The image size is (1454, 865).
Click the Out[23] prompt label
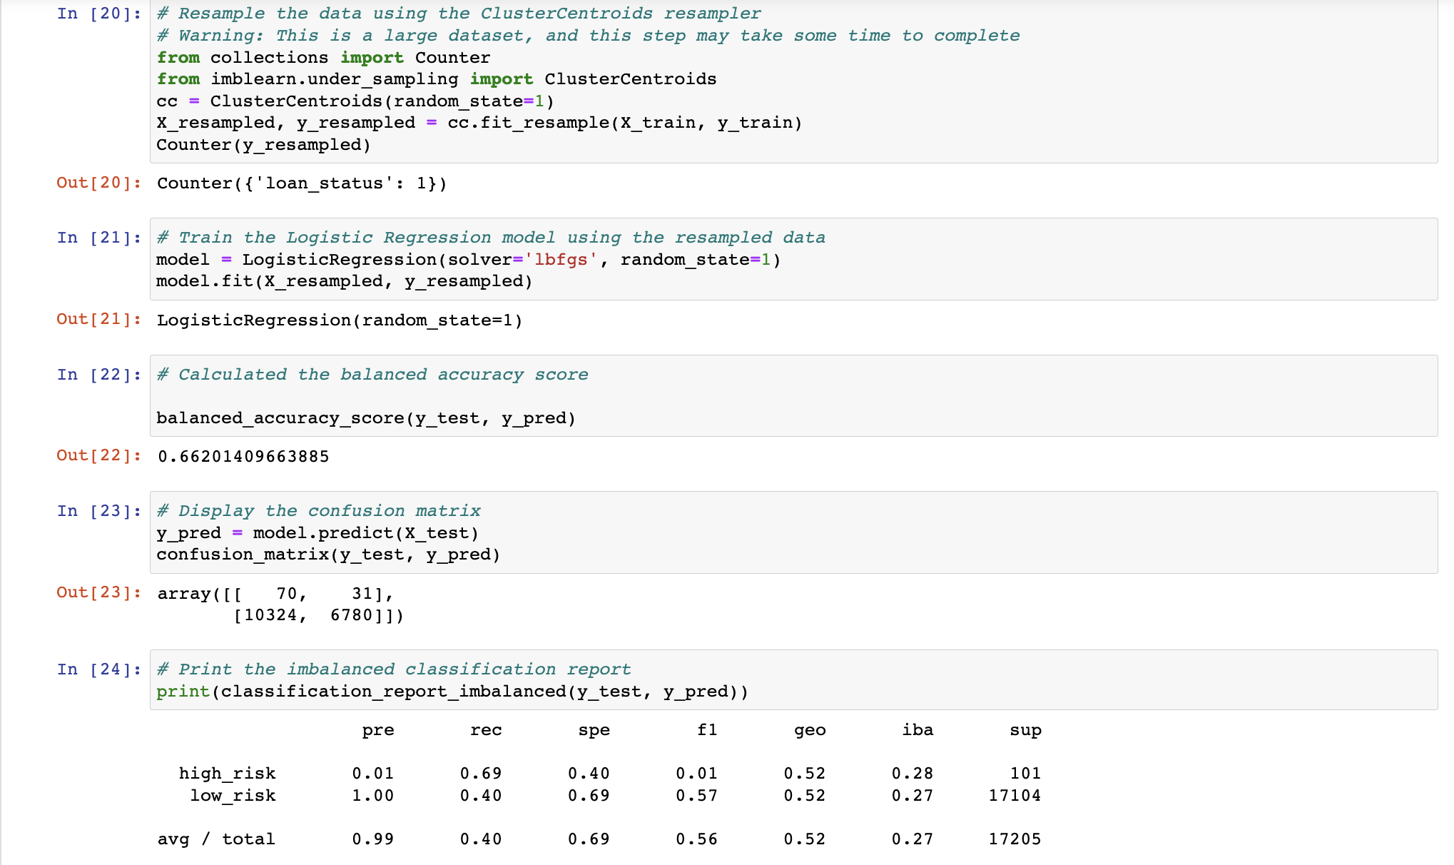(97, 592)
